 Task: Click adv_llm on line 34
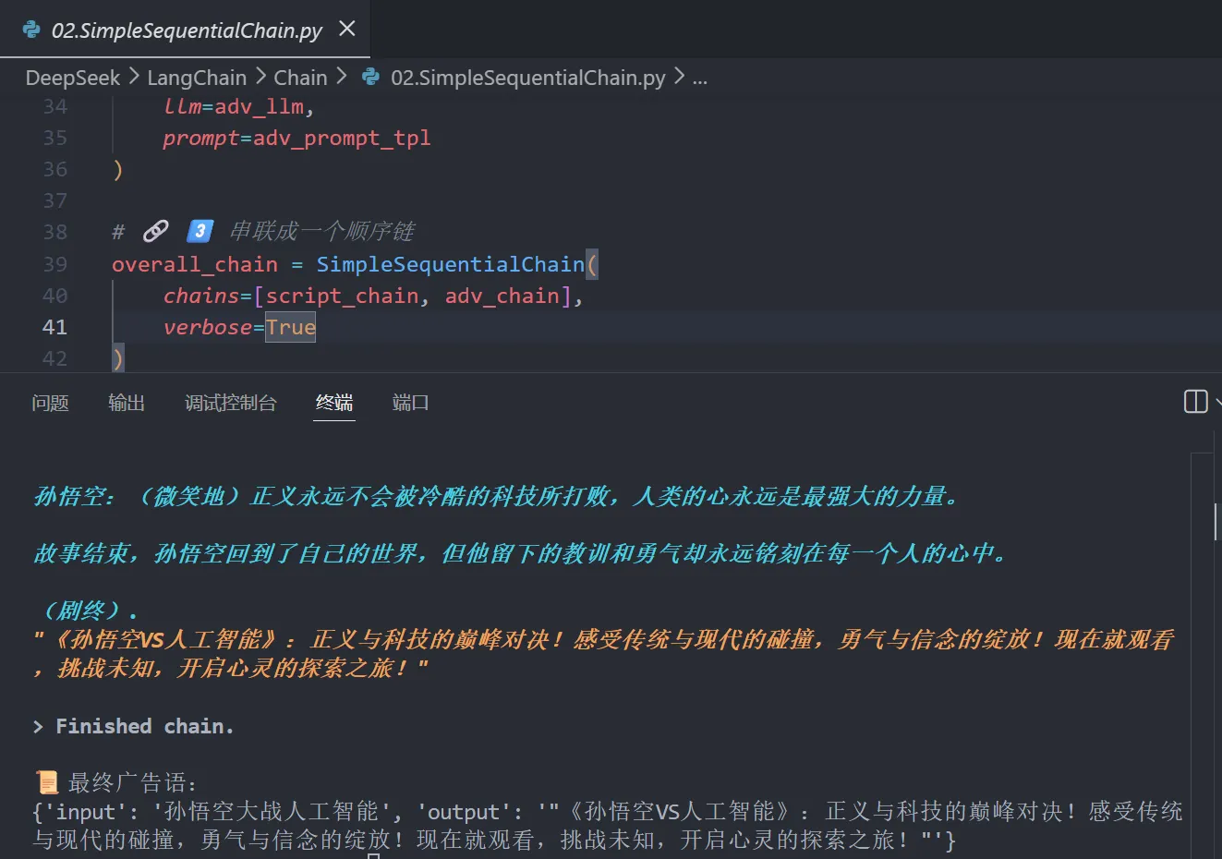260,106
